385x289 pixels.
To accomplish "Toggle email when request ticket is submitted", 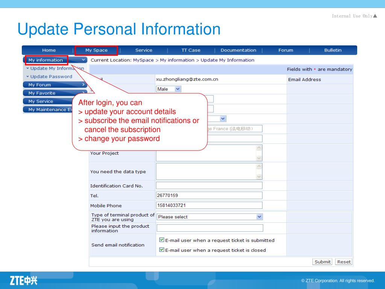I will point(162,240).
